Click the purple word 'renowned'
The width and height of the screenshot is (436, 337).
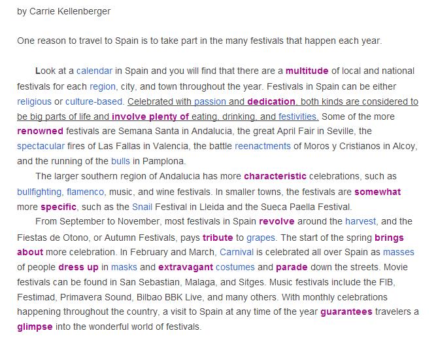(x=40, y=131)
